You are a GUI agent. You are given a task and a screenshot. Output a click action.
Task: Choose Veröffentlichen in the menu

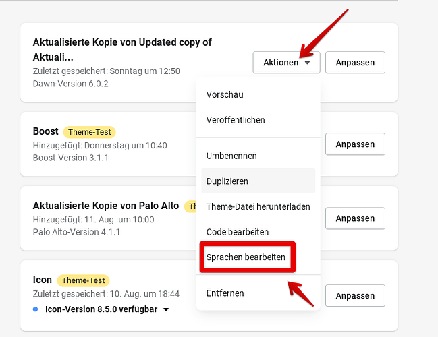pos(236,120)
